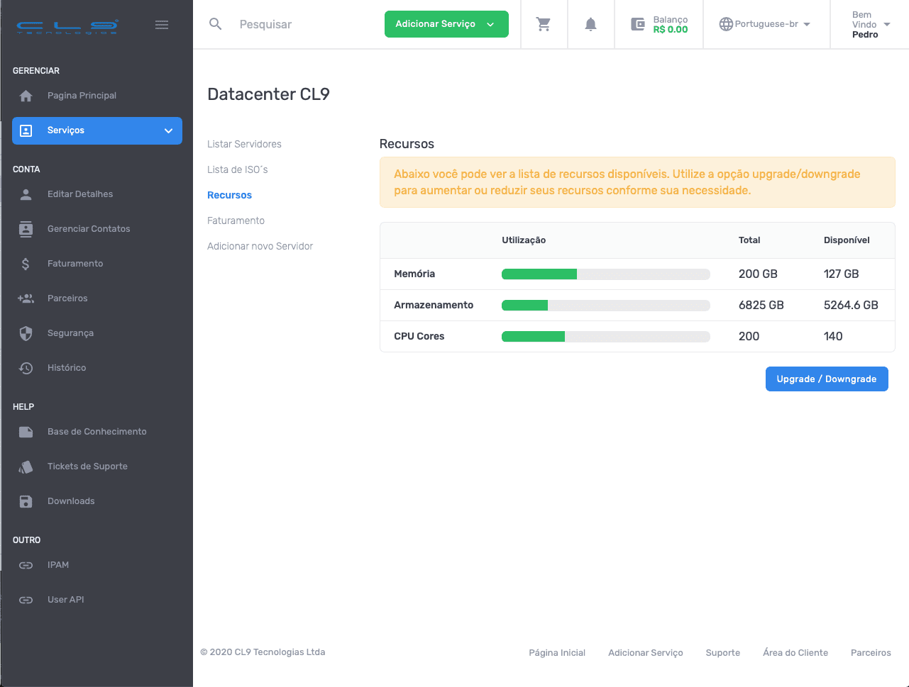Go to Adicionar novo Servidor

(x=260, y=246)
